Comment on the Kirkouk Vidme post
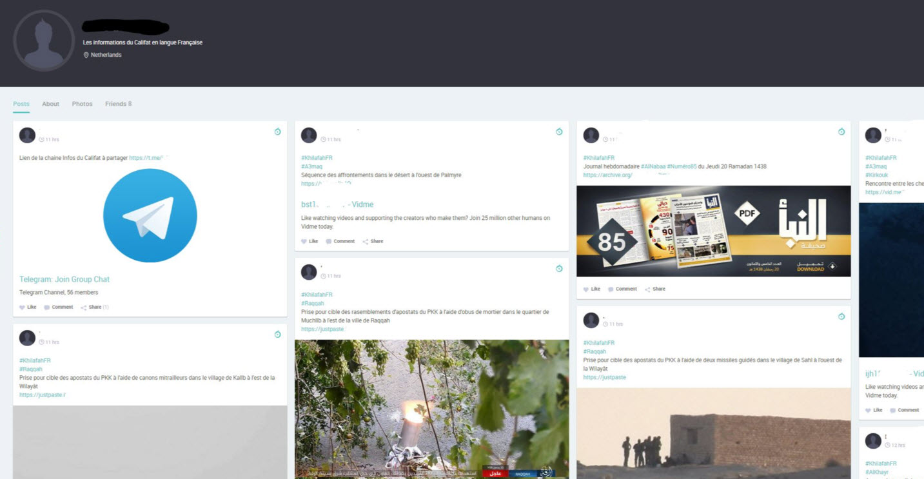 (905, 410)
